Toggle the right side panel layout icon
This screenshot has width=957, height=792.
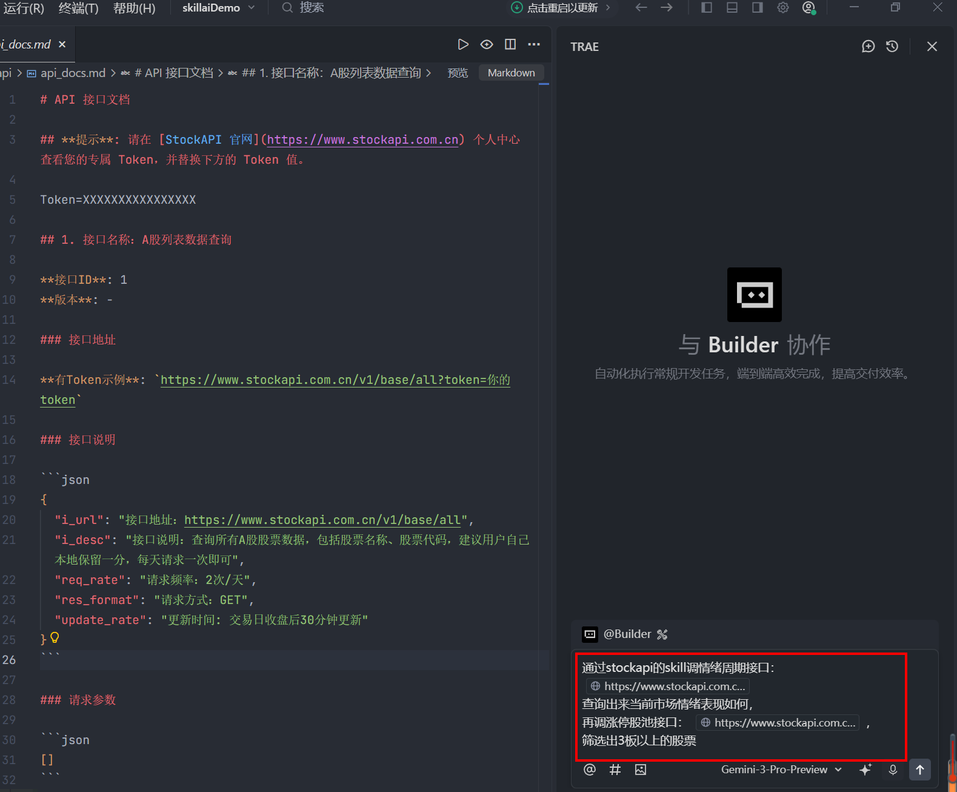pos(758,7)
